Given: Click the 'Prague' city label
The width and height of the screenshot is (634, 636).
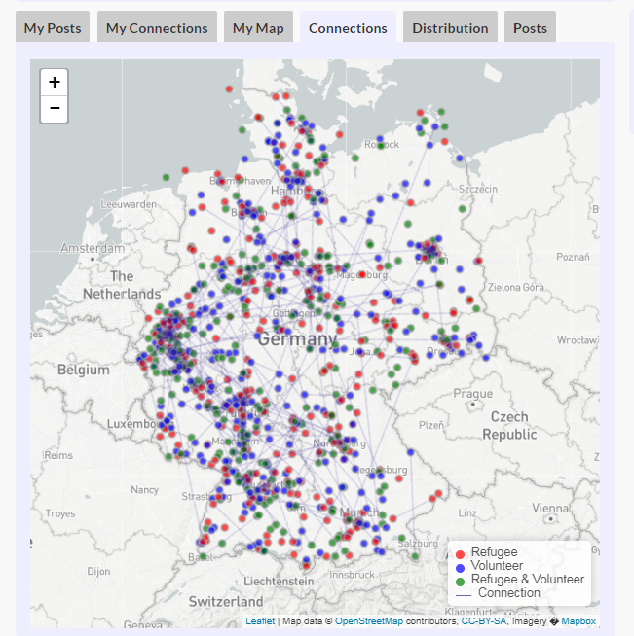Looking at the screenshot, I should pyautogui.click(x=472, y=394).
